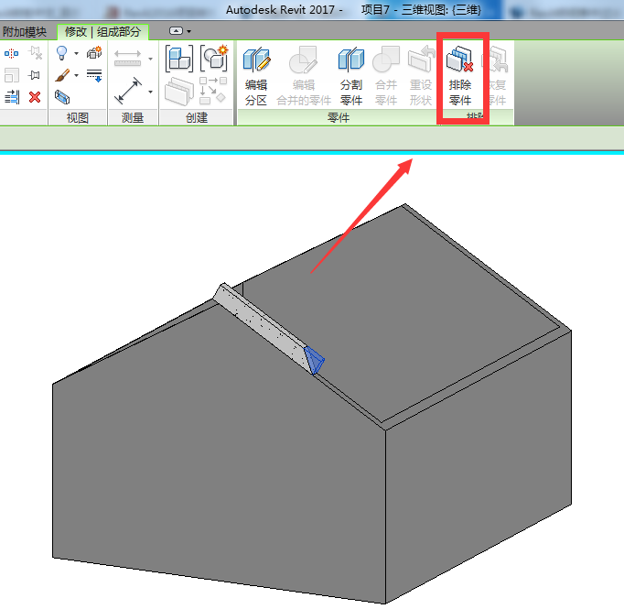Expand the paintbrush override graphics dropdown

[76, 75]
